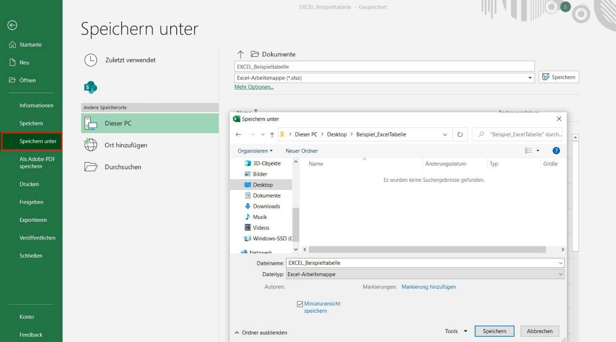Open Mehr Optionen link
This screenshot has width=616, height=342.
tap(254, 87)
